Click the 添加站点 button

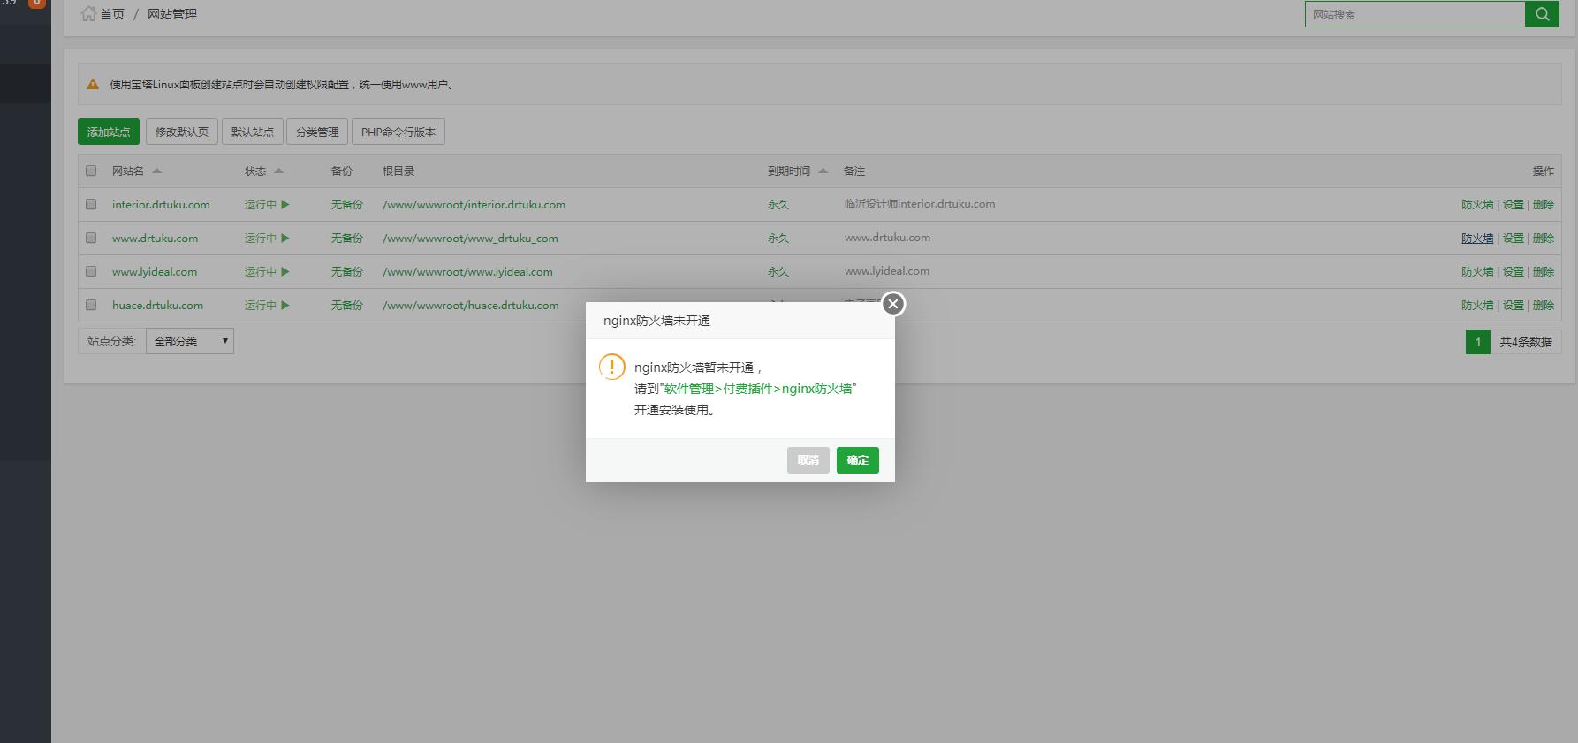(x=109, y=132)
